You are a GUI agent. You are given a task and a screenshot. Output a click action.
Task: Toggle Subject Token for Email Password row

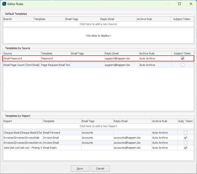click(x=182, y=58)
